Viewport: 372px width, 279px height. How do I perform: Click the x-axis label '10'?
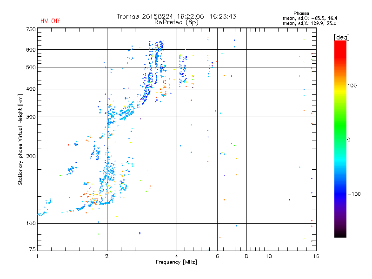(269, 256)
